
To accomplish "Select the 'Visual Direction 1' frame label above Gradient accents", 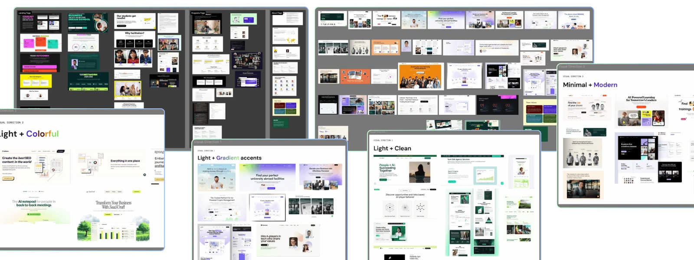I will 208,142.
